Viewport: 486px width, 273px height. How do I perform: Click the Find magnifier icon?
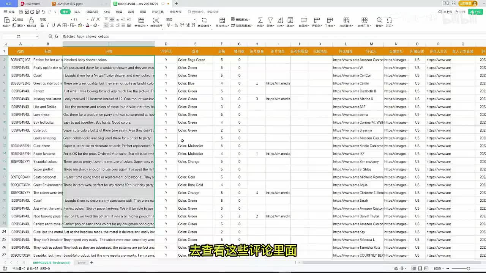coord(379,20)
